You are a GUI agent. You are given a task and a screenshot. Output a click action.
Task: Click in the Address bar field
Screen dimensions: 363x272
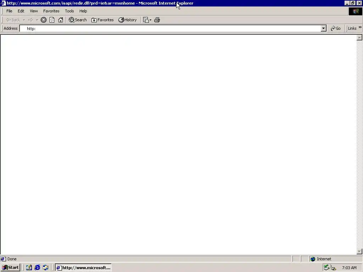coord(170,28)
